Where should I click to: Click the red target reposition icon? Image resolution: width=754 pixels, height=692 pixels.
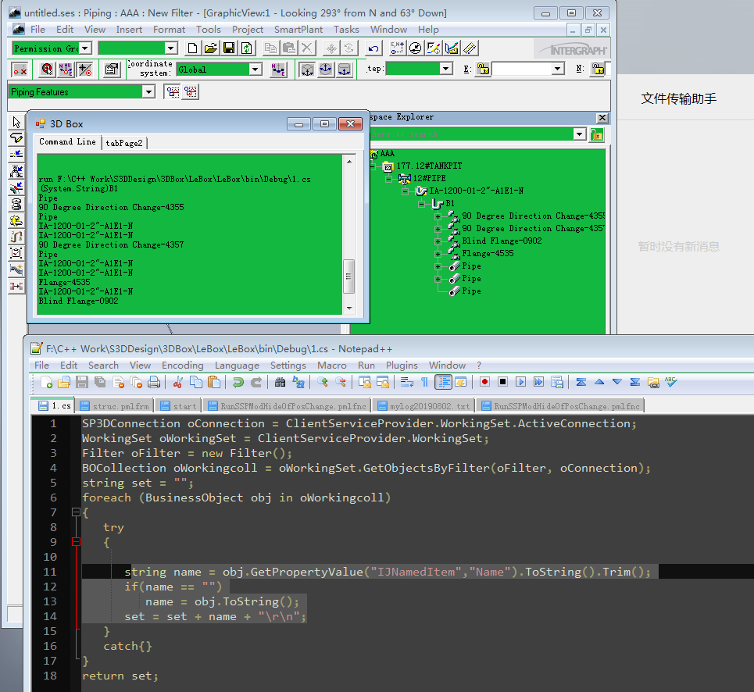pos(47,70)
